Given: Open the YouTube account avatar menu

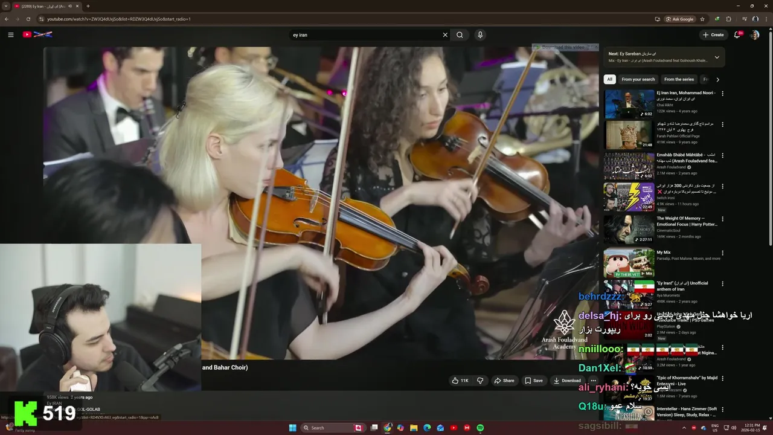Looking at the screenshot, I should coord(755,35).
